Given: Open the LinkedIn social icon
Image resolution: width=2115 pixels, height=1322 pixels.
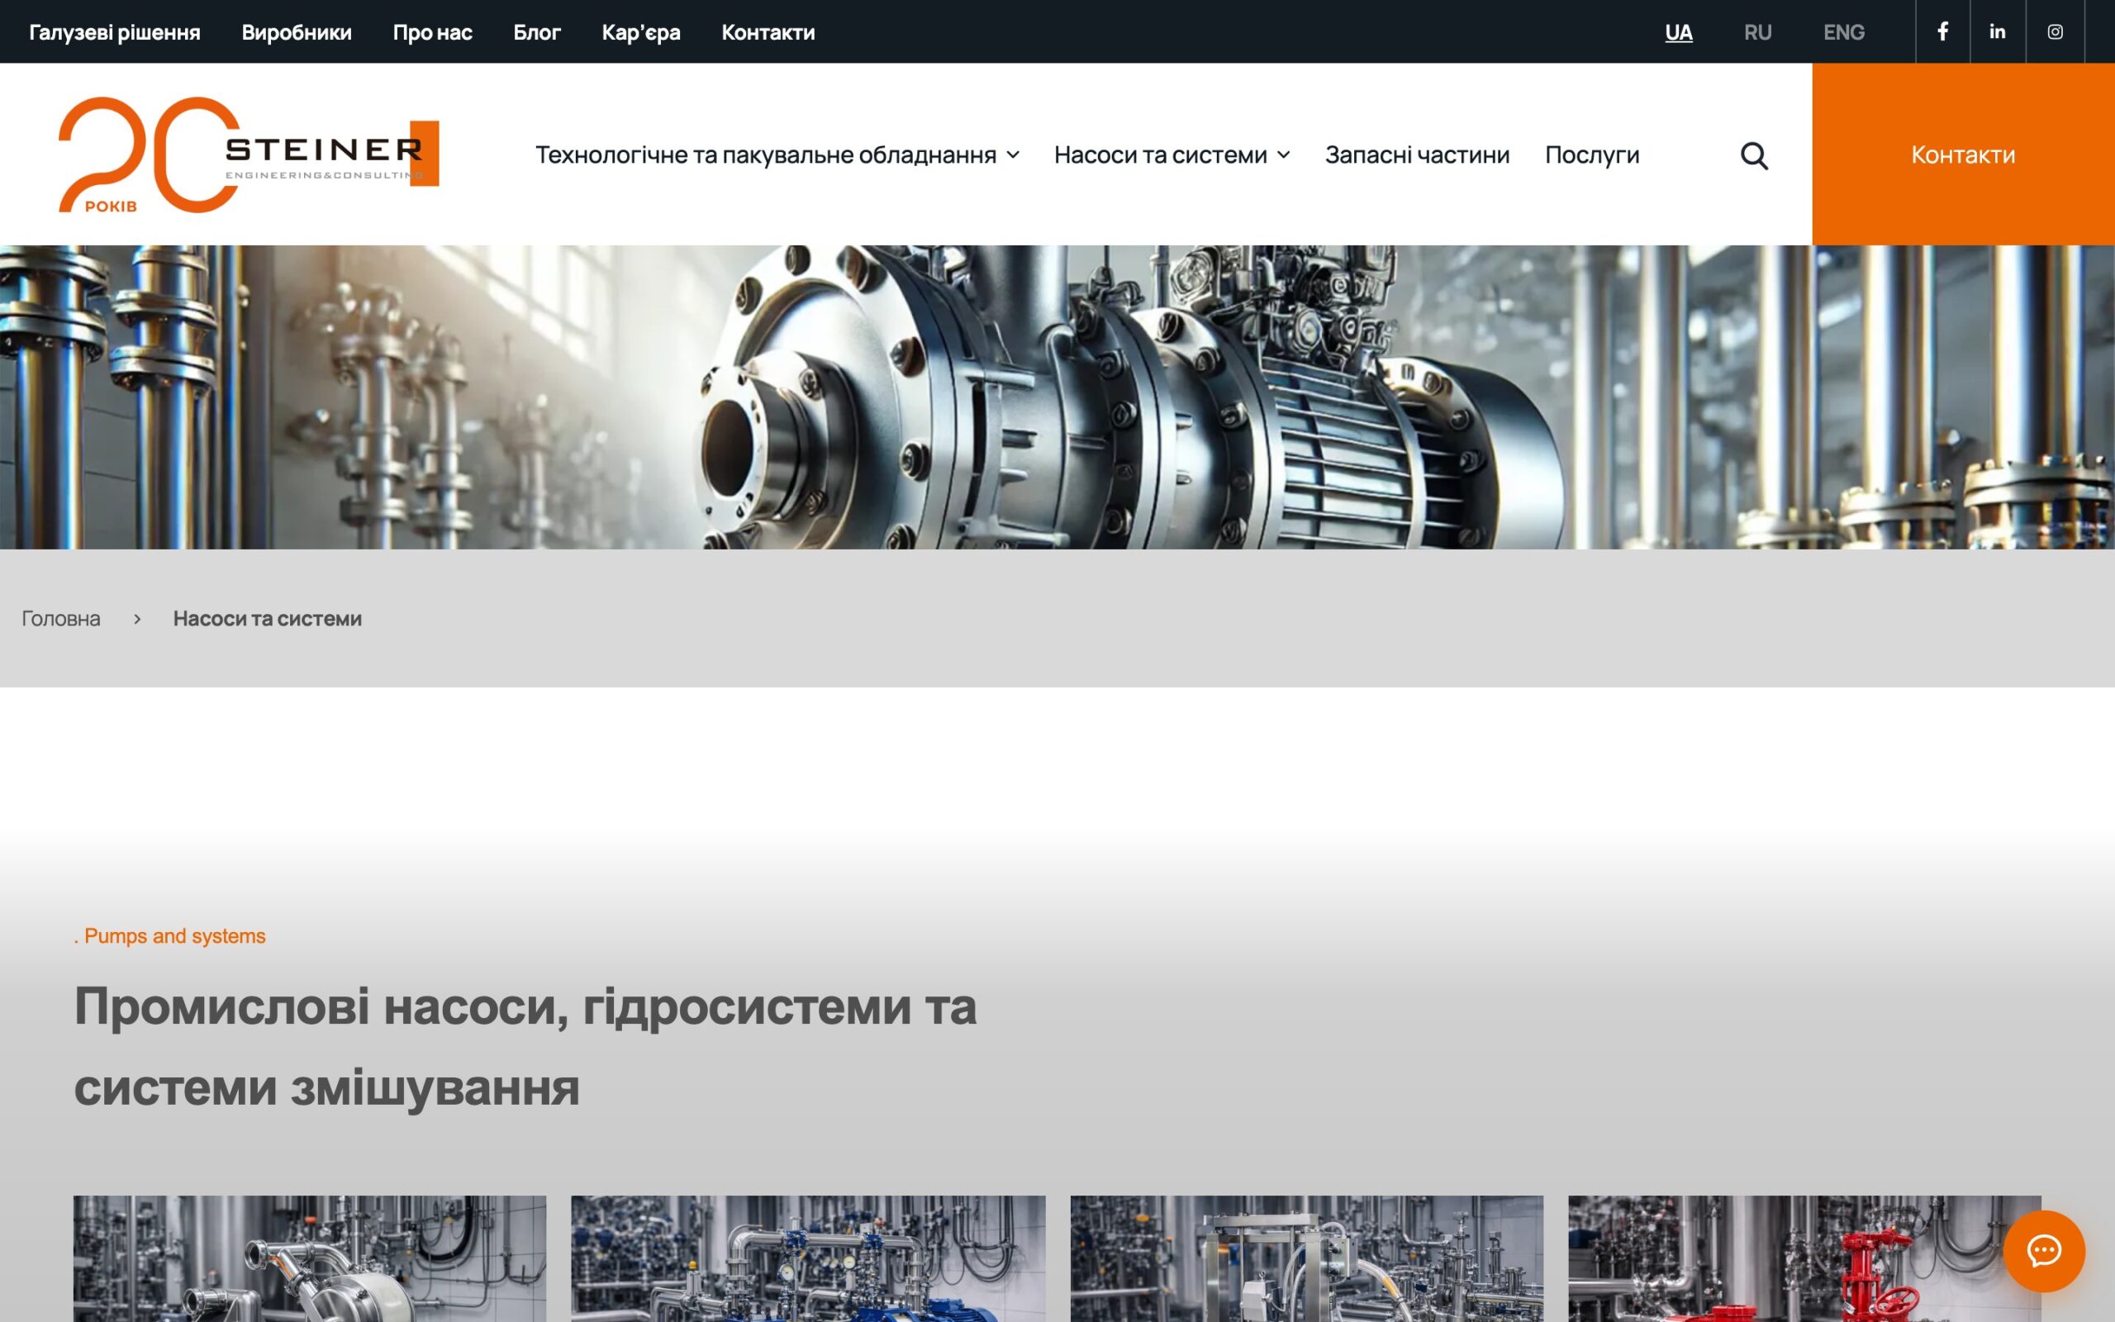Looking at the screenshot, I should coord(1997,31).
